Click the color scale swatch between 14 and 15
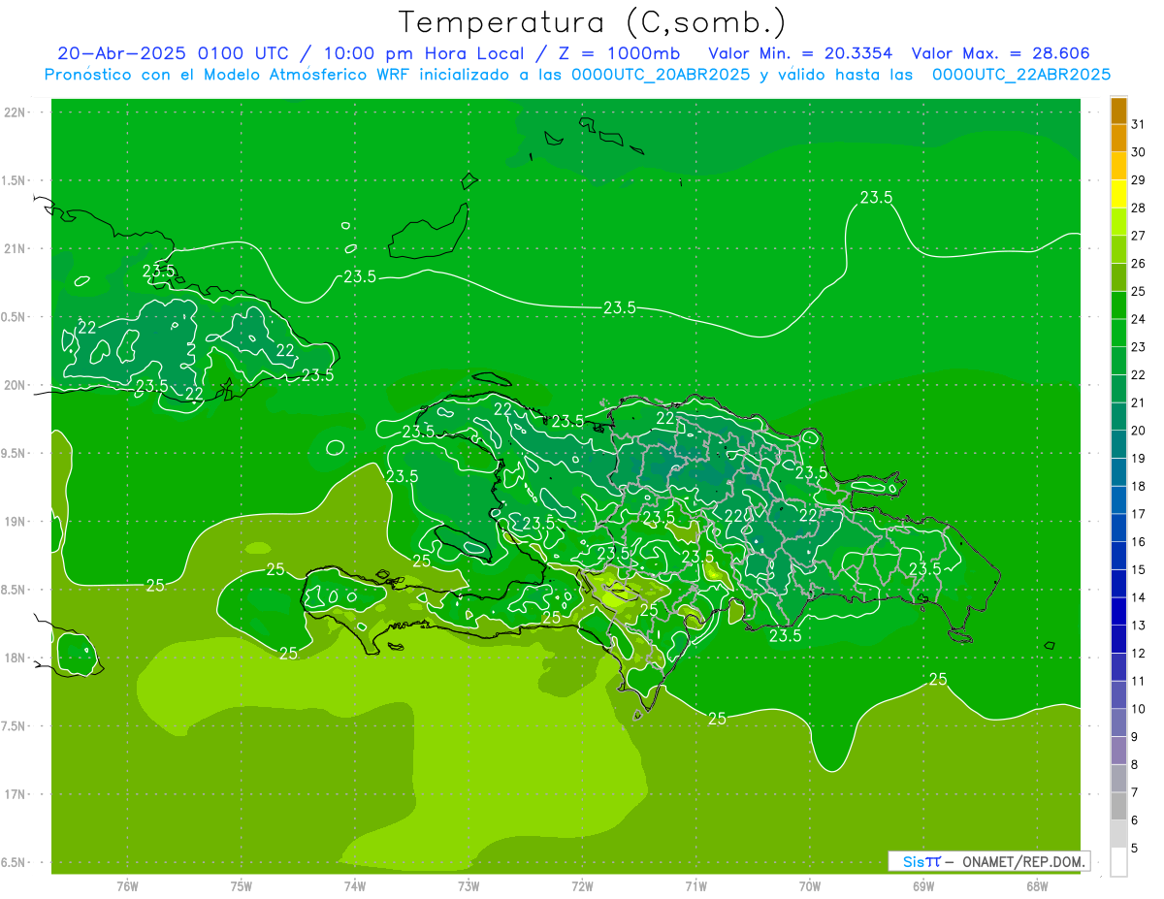This screenshot has width=1164, height=899. click(x=1119, y=584)
